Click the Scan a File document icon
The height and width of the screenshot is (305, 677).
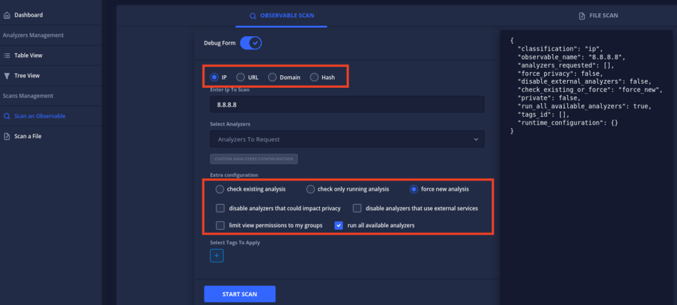(7, 137)
